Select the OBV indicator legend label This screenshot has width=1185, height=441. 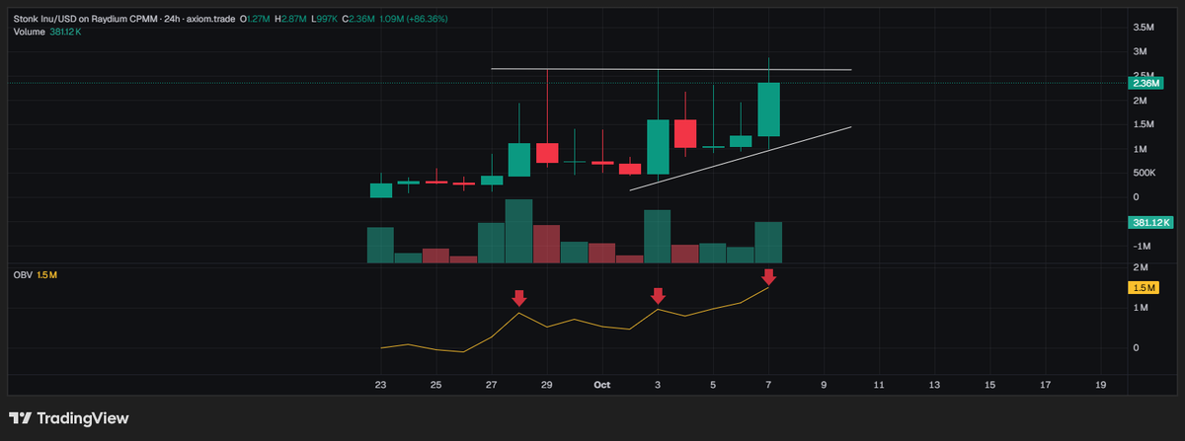[35, 274]
